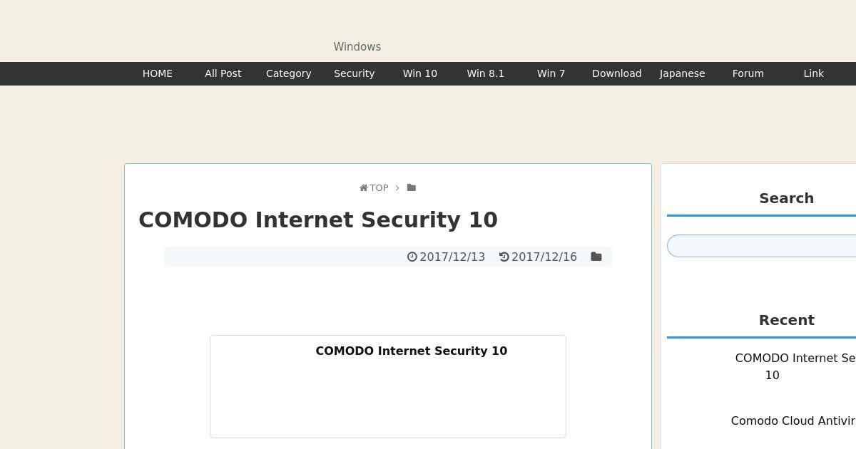Open the Security navigation menu
This screenshot has width=856, height=449.
click(355, 73)
